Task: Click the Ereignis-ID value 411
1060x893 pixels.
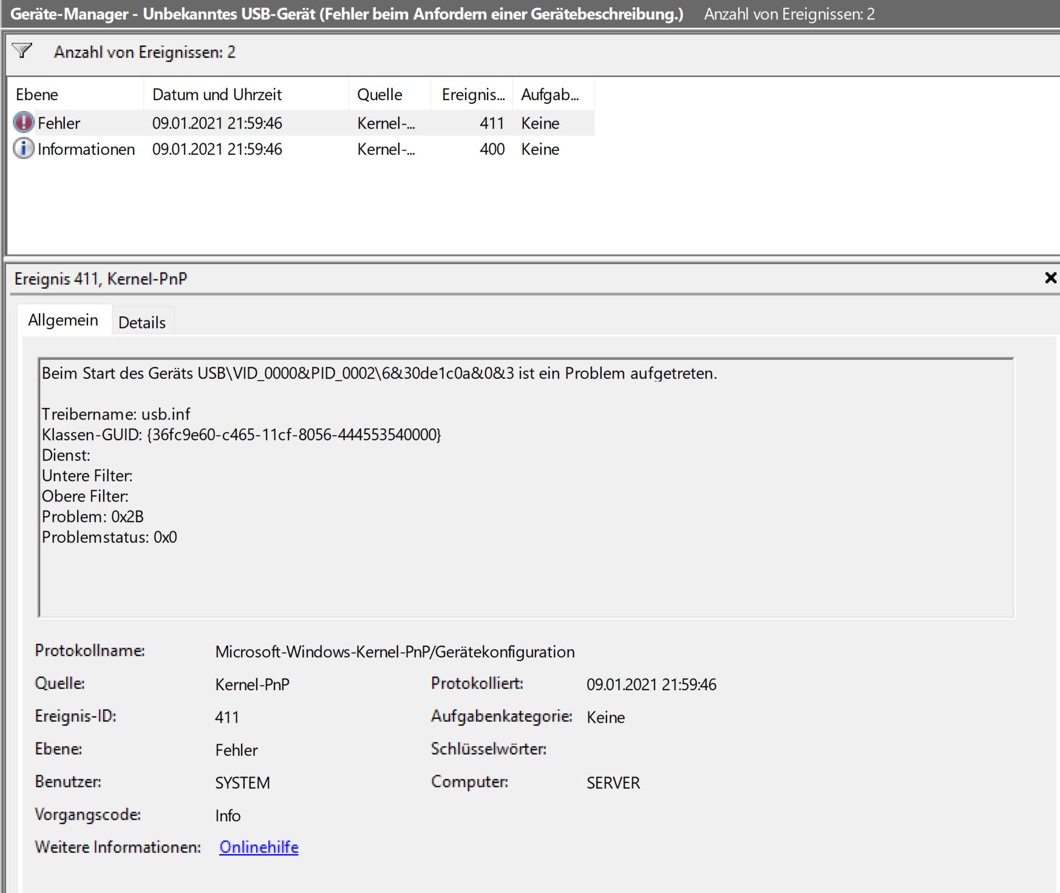Action: click(227, 717)
